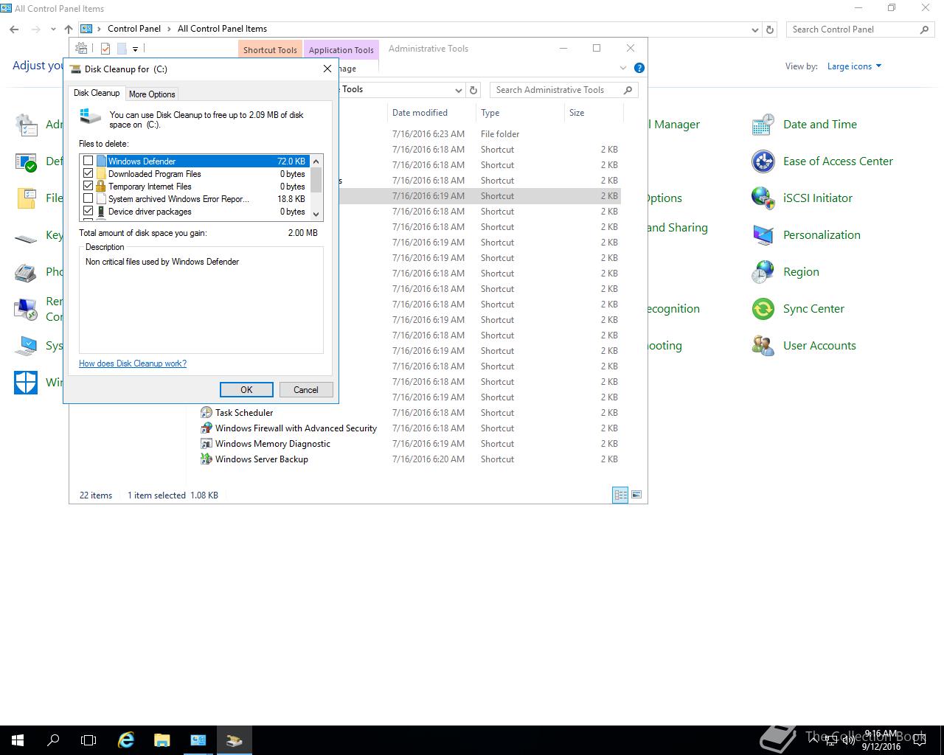
Task: Open Windows Firewall with Advanced Security
Action: pos(296,428)
